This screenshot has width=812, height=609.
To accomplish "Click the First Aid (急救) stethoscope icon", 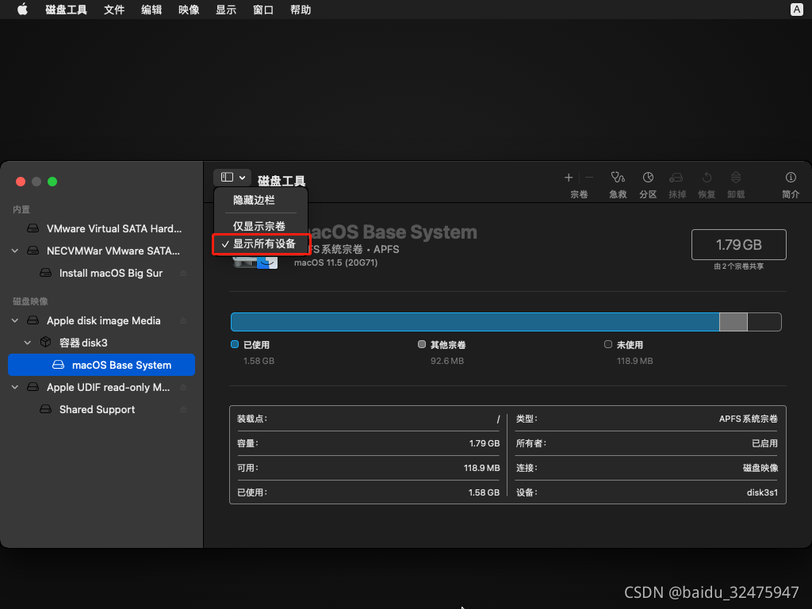I will [618, 178].
